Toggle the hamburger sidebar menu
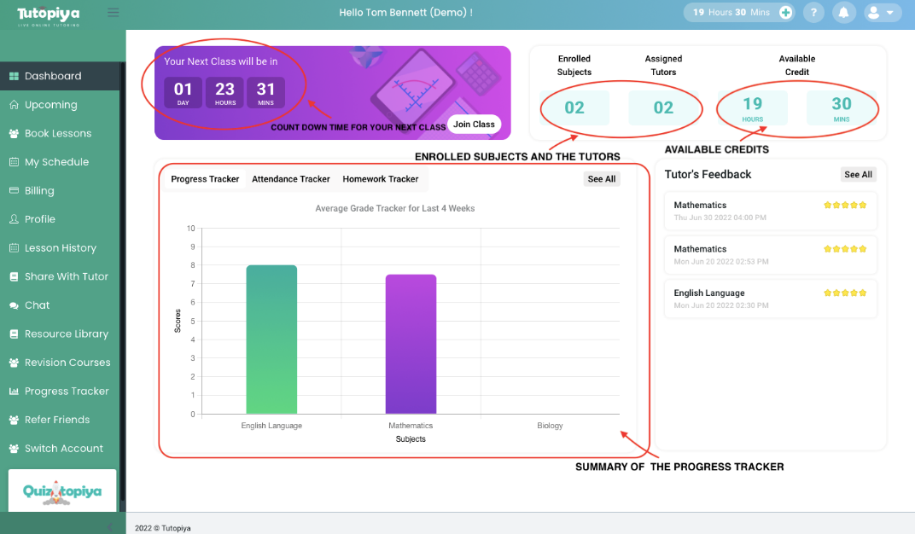This screenshot has height=534, width=915. 114,13
